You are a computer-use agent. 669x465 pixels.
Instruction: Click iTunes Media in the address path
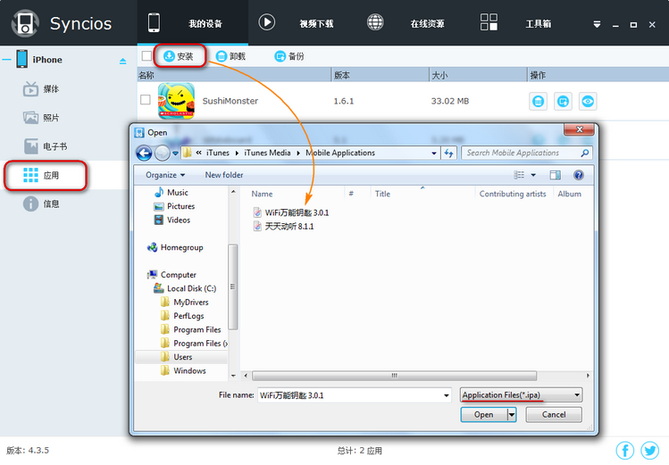tap(267, 153)
